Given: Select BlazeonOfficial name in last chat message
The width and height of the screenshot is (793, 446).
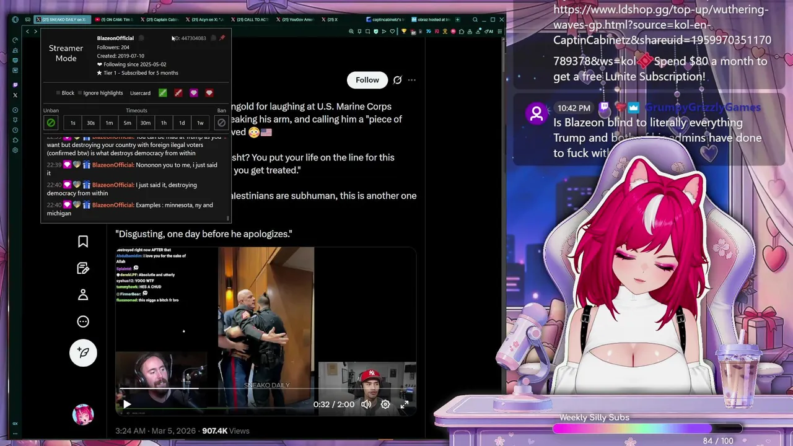Looking at the screenshot, I should 113,205.
